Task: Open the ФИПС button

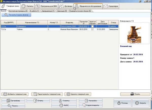Action: [x=64, y=105]
